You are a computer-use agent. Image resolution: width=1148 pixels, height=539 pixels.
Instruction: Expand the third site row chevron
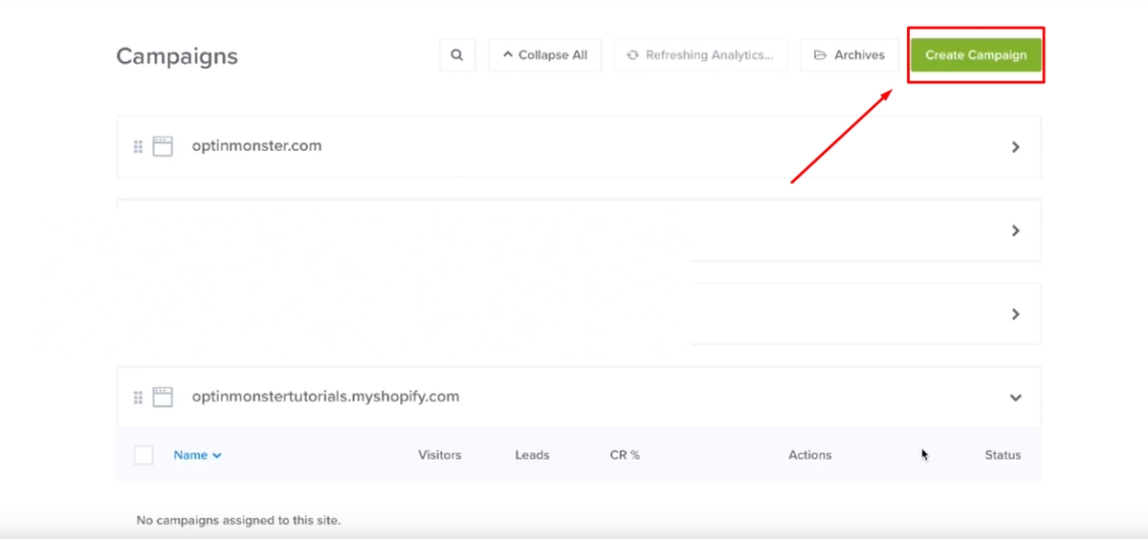tap(1016, 313)
